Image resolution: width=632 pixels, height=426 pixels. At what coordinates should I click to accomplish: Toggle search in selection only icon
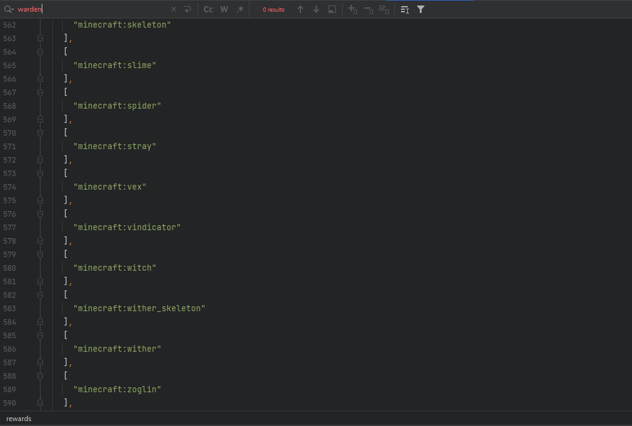coord(332,9)
